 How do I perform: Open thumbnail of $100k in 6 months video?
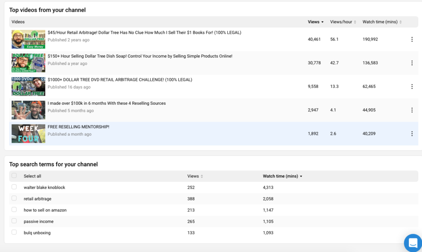point(28,110)
